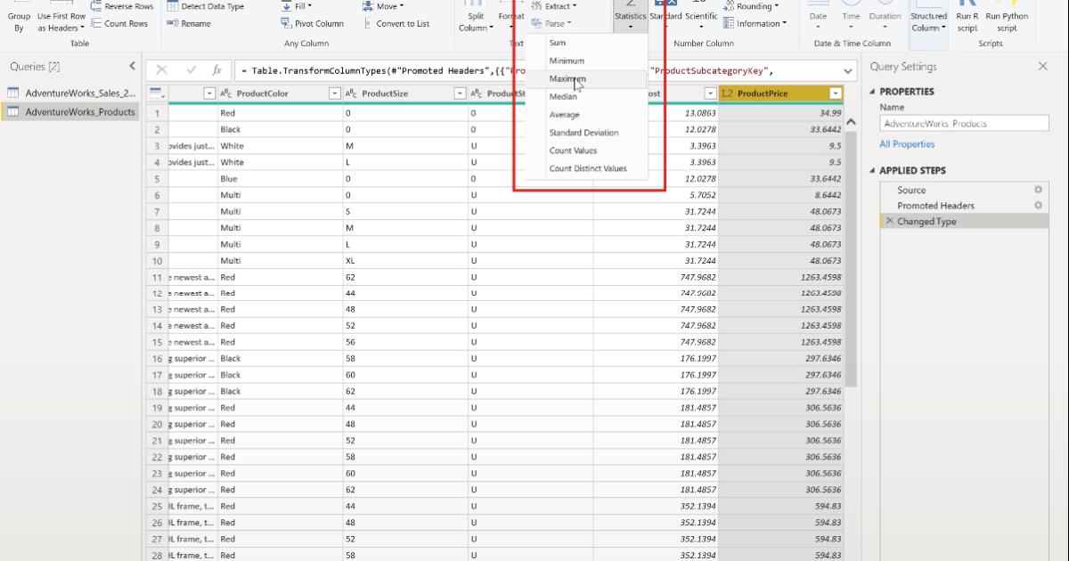
Task: Collapse the Queries pane
Action: point(132,65)
